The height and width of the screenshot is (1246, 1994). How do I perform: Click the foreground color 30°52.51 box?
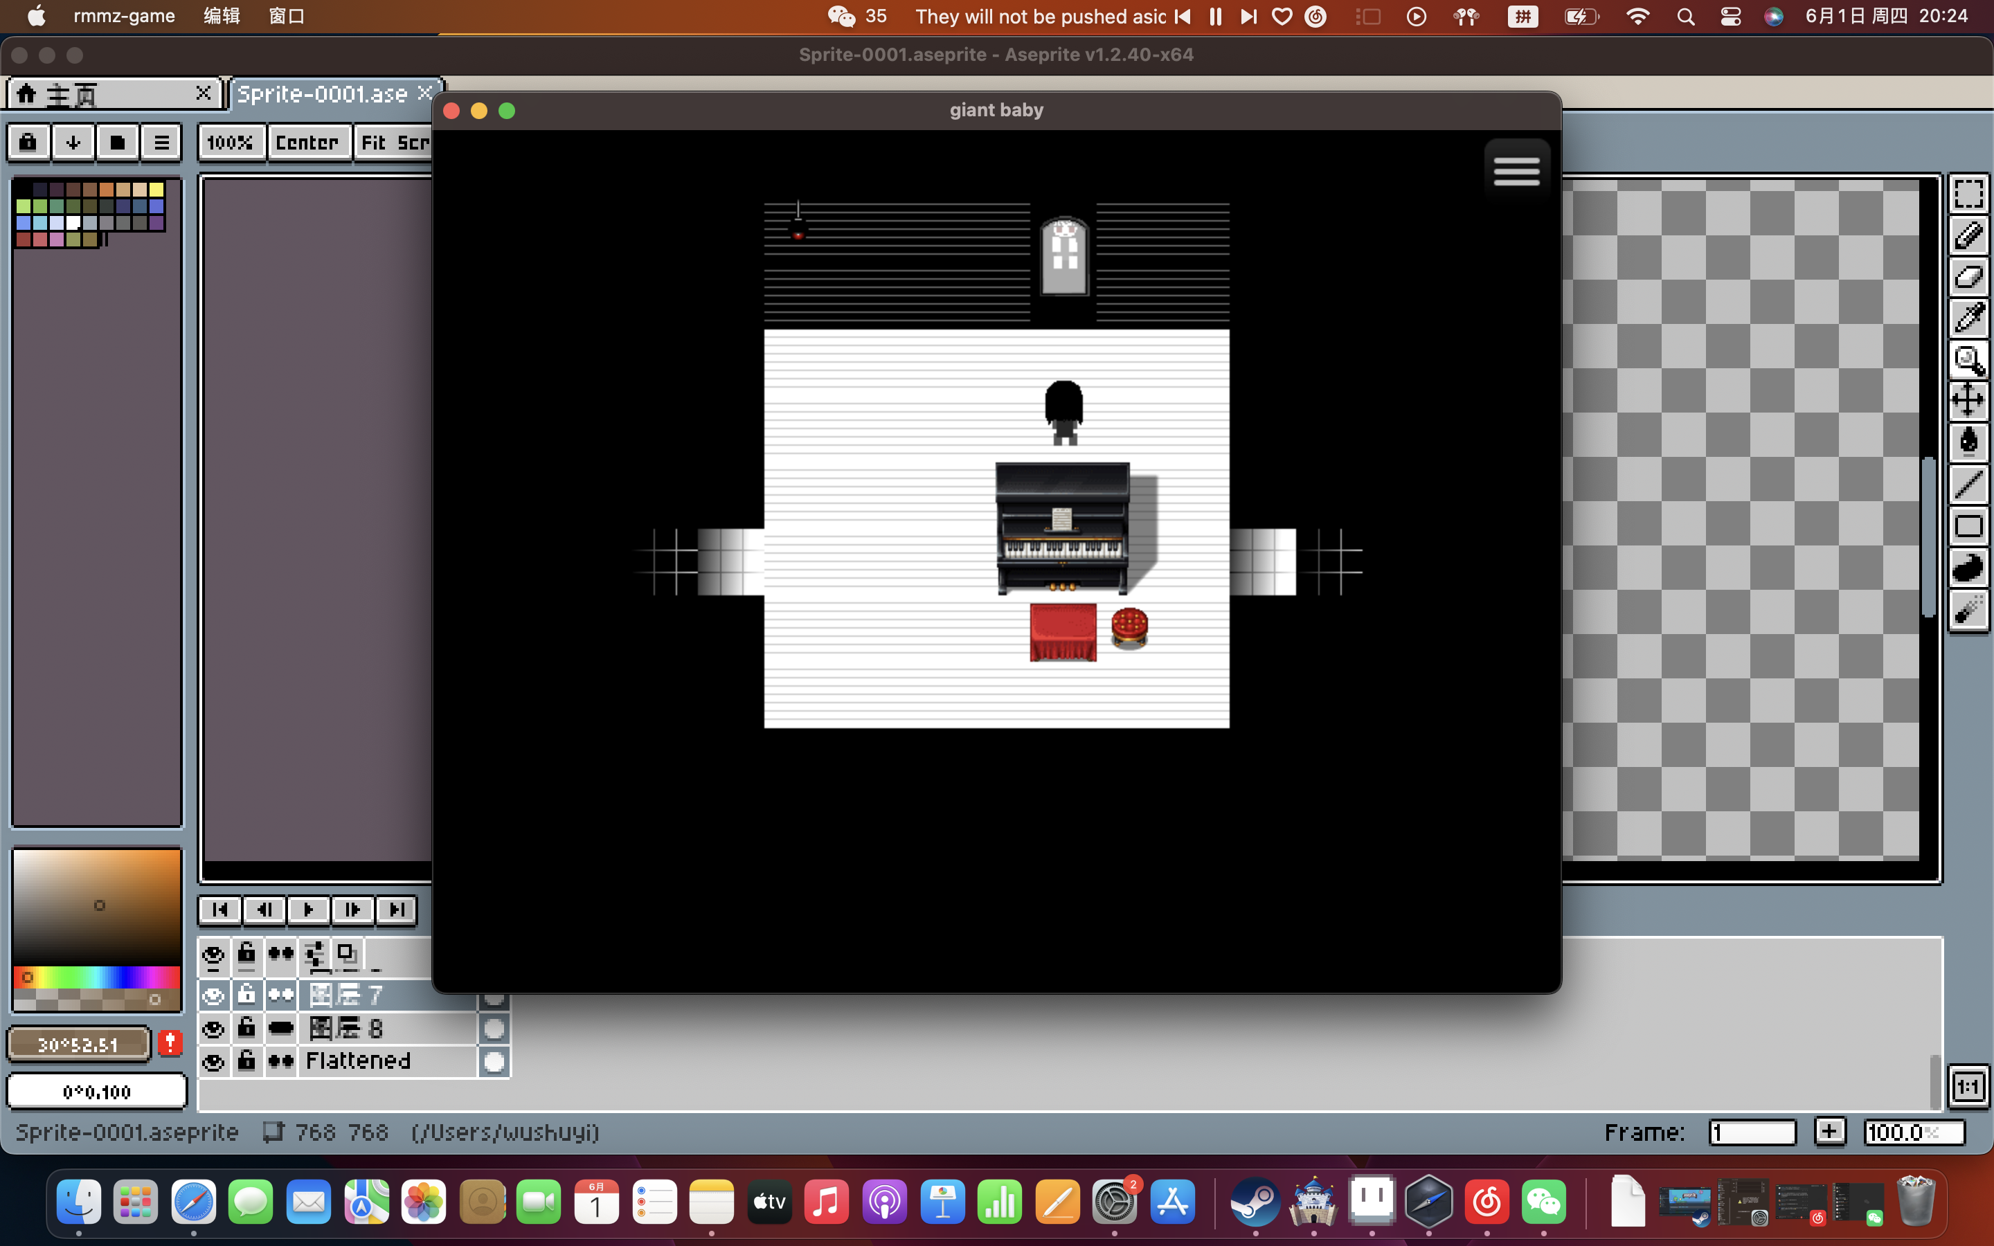(x=79, y=1044)
